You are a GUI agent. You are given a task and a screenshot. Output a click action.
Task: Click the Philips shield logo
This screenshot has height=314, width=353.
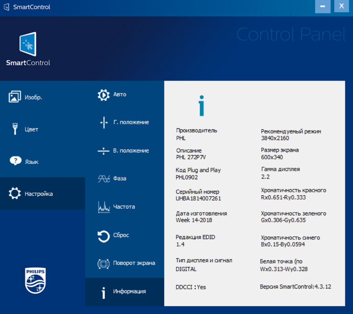click(x=35, y=281)
